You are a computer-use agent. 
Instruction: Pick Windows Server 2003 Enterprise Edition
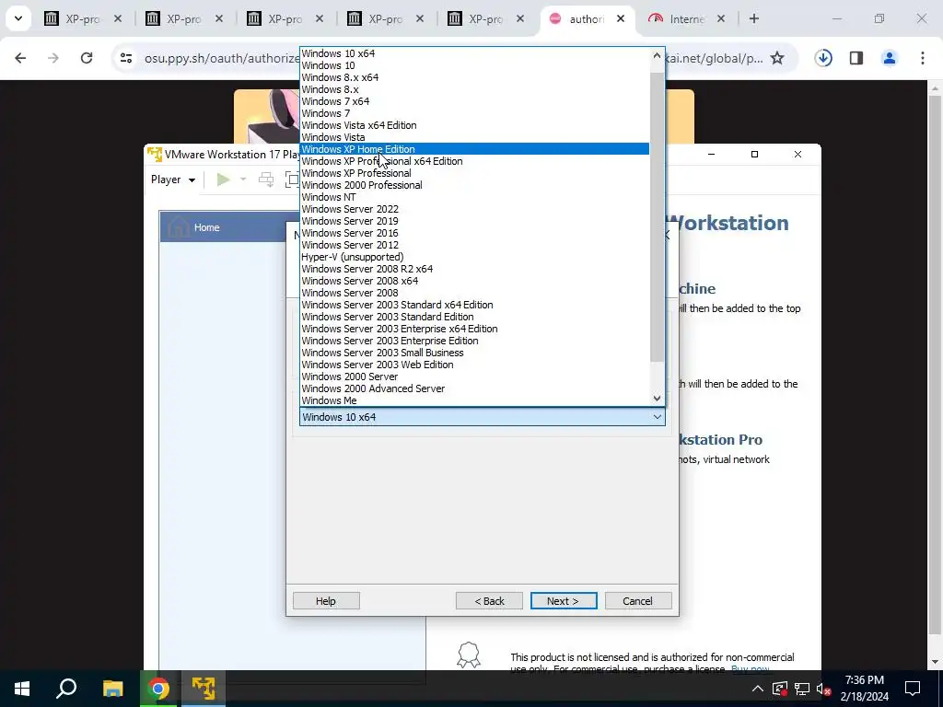point(474,341)
